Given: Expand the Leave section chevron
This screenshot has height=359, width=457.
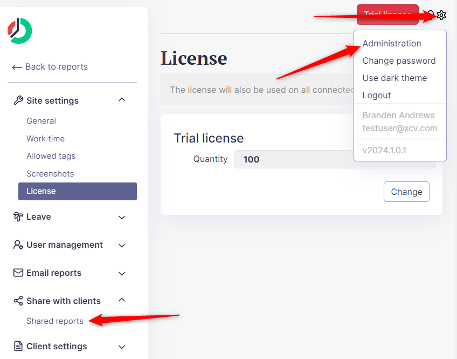Looking at the screenshot, I should [122, 217].
